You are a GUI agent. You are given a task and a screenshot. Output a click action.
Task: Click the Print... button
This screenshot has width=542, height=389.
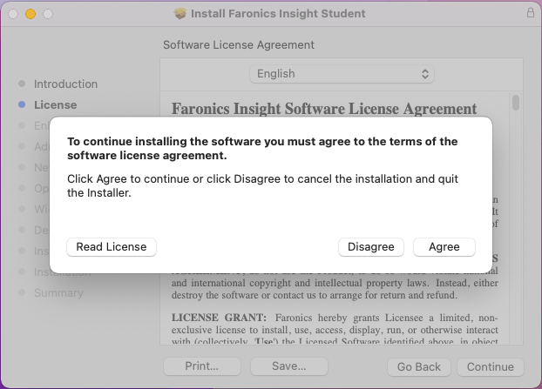click(201, 366)
